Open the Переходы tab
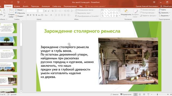The height and width of the screenshot is (96, 172). pyautogui.click(x=35, y=6)
